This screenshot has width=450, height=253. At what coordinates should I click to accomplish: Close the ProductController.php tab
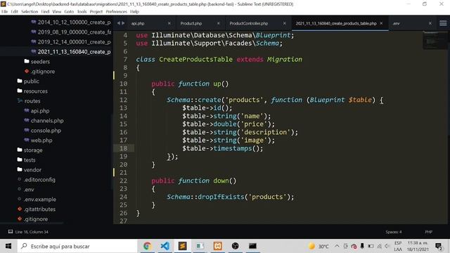284,23
